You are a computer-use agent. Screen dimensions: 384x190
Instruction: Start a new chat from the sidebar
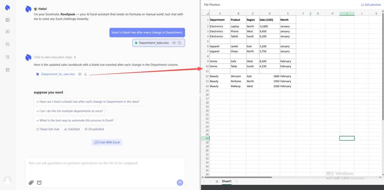pos(7,32)
